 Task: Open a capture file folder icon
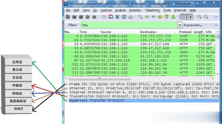click(104, 17)
